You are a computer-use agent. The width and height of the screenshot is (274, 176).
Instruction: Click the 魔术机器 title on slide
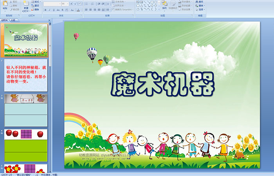point(162,84)
